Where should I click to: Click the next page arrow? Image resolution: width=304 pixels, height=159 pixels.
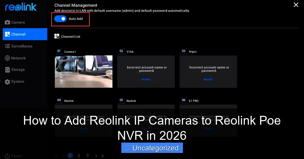[x=96, y=155]
